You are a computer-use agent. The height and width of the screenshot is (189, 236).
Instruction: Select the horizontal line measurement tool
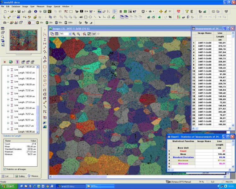(x=45, y=44)
